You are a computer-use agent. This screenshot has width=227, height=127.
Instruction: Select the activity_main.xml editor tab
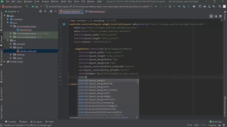pos(71,12)
